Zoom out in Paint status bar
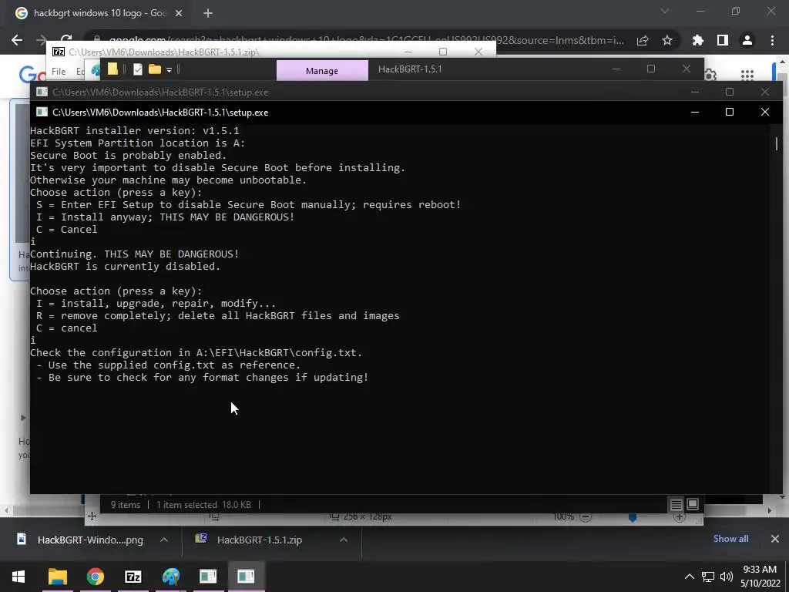 click(x=586, y=517)
